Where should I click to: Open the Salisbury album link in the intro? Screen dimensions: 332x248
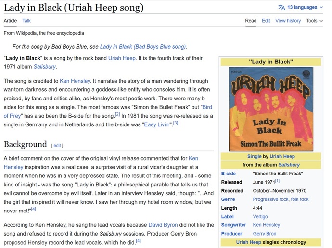pos(45,67)
